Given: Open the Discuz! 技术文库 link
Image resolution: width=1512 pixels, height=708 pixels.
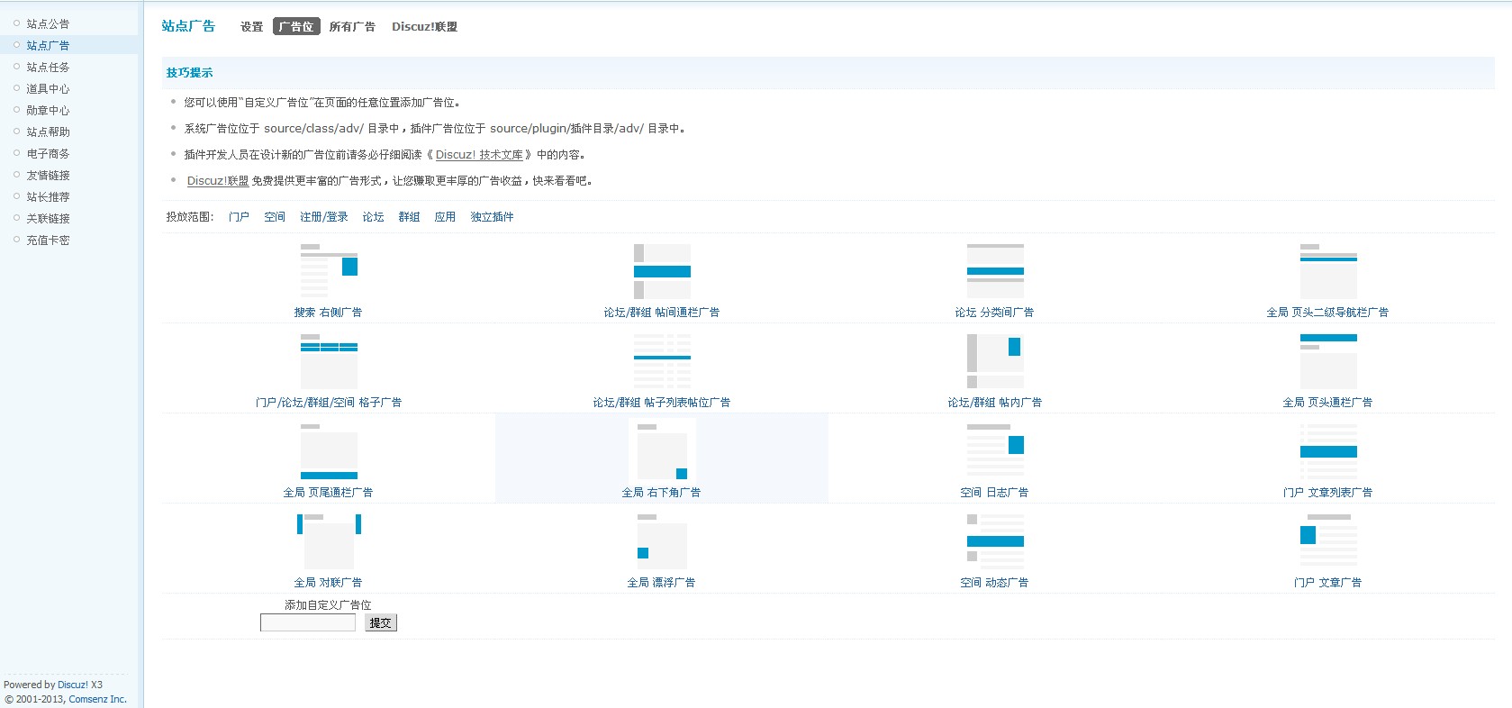Looking at the screenshot, I should click(x=479, y=155).
